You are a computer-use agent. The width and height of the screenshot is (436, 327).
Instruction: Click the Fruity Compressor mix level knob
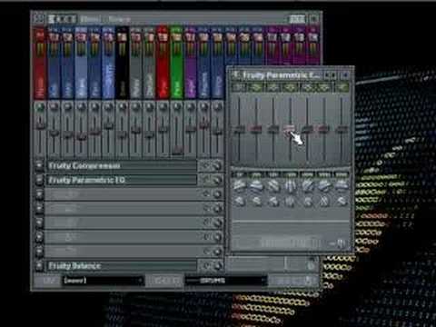[x=217, y=165]
